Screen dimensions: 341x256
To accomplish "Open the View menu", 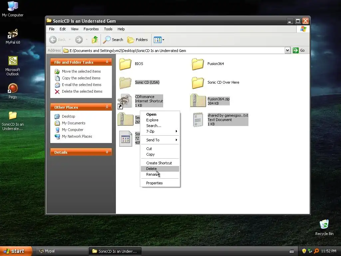I will [x=75, y=29].
